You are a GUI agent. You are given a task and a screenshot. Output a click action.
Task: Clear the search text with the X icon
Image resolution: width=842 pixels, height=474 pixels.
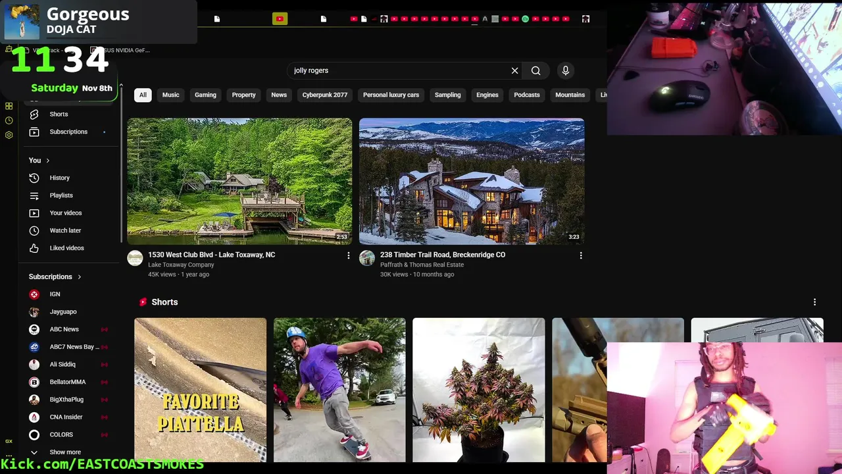click(514, 70)
